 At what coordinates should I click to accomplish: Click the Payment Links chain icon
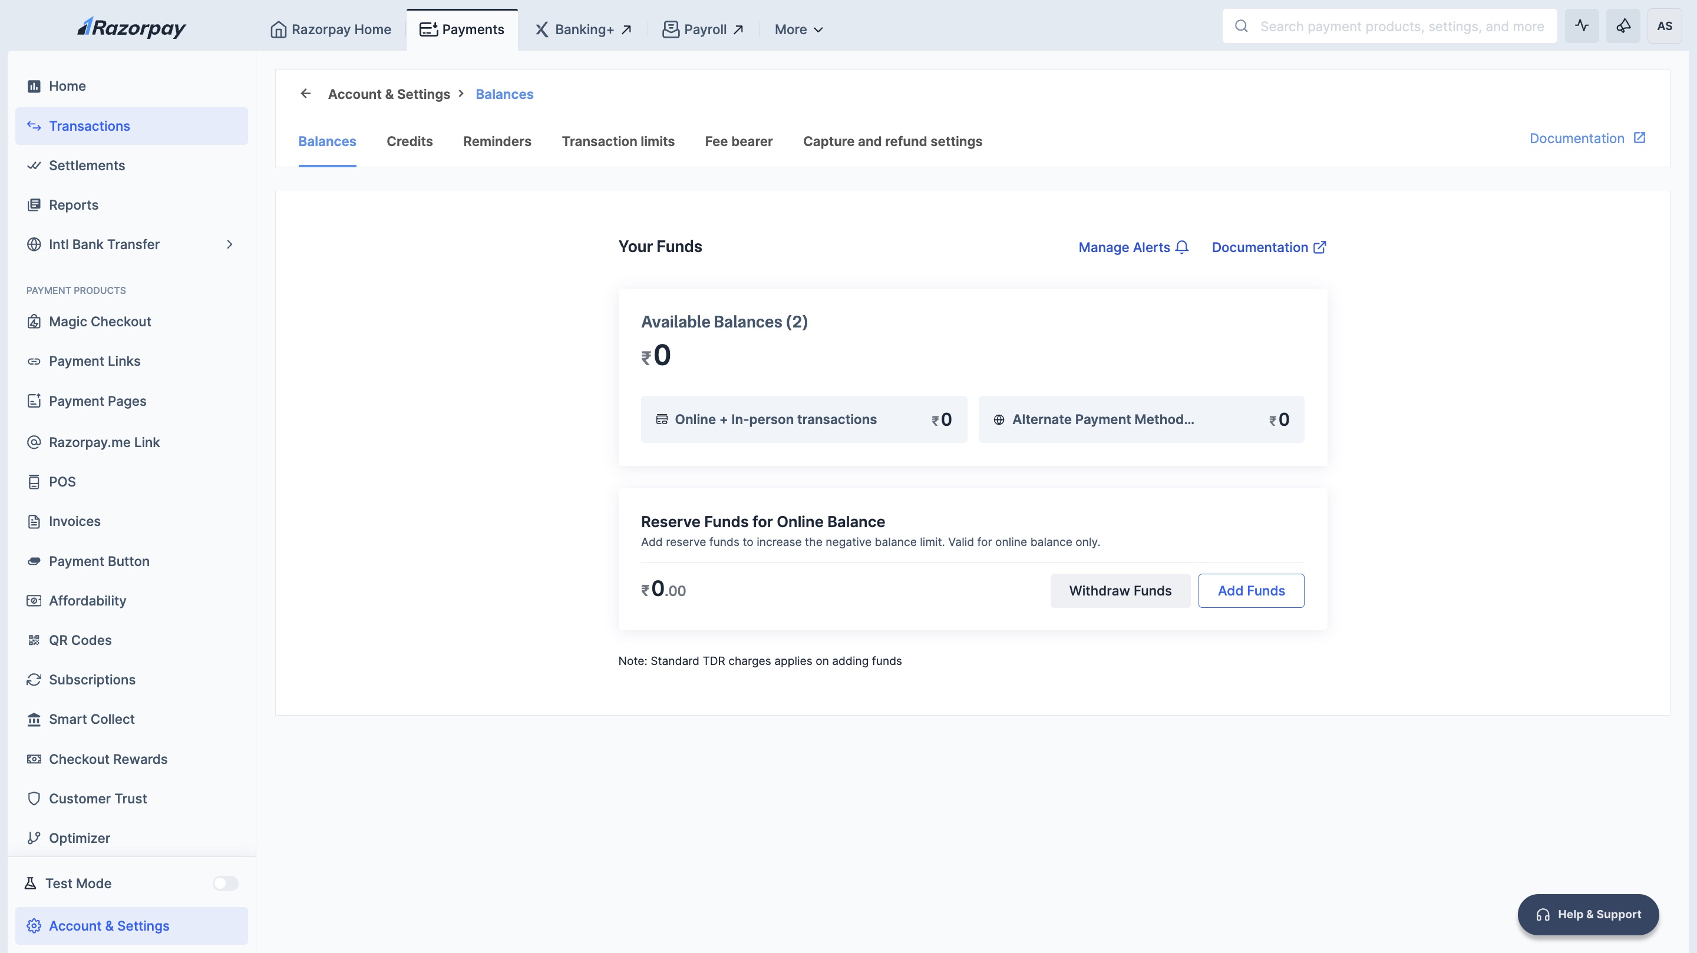(x=34, y=361)
